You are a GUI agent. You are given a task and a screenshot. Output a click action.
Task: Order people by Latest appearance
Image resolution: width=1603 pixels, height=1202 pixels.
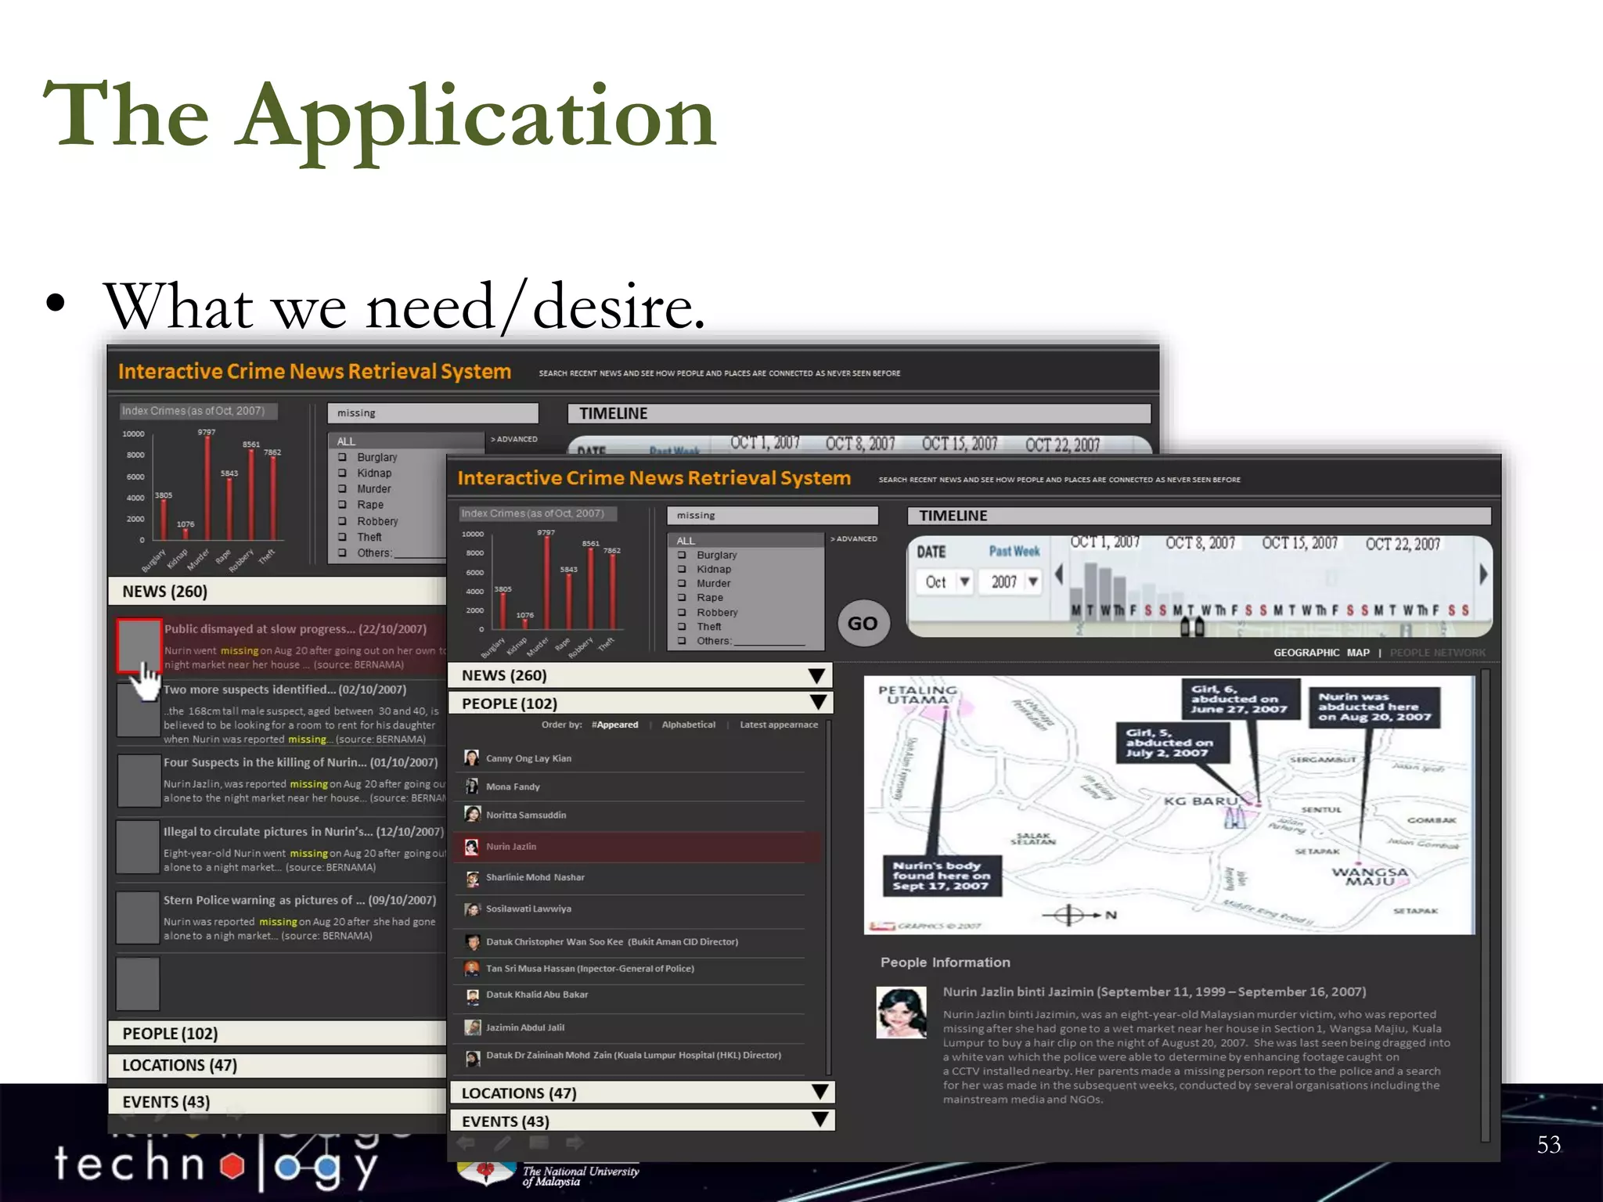click(779, 725)
